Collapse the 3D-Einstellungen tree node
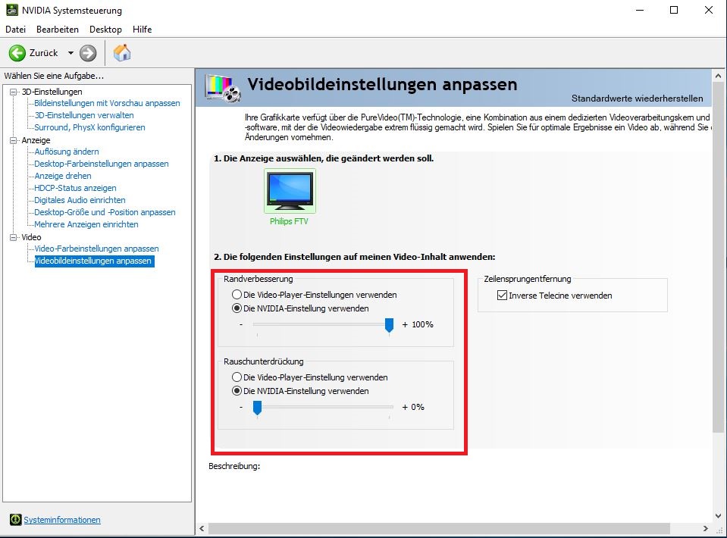The height and width of the screenshot is (538, 727). [14, 92]
